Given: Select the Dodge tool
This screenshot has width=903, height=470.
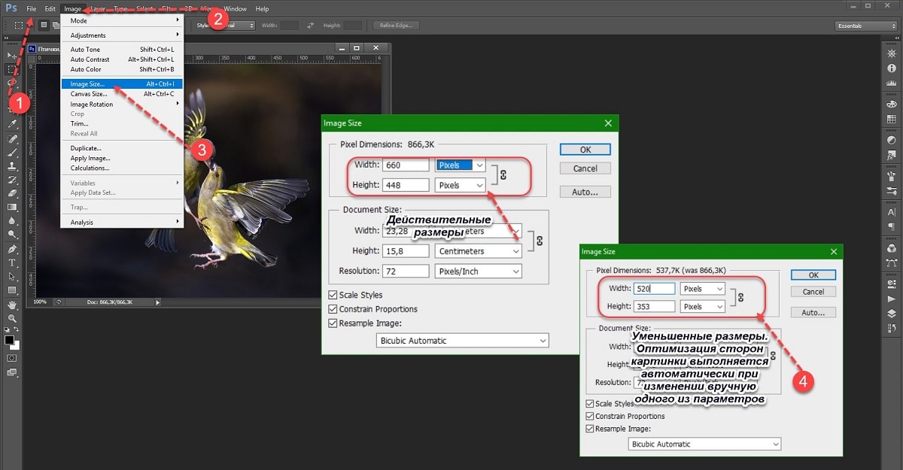Looking at the screenshot, I should [12, 235].
